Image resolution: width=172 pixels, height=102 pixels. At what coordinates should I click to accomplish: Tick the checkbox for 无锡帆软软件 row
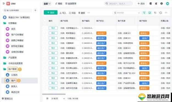pos(45,63)
